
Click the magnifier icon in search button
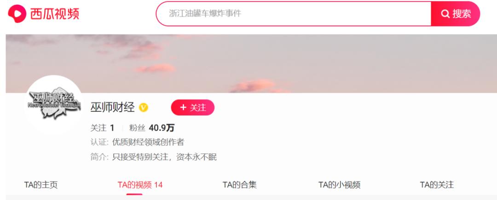tap(445, 14)
